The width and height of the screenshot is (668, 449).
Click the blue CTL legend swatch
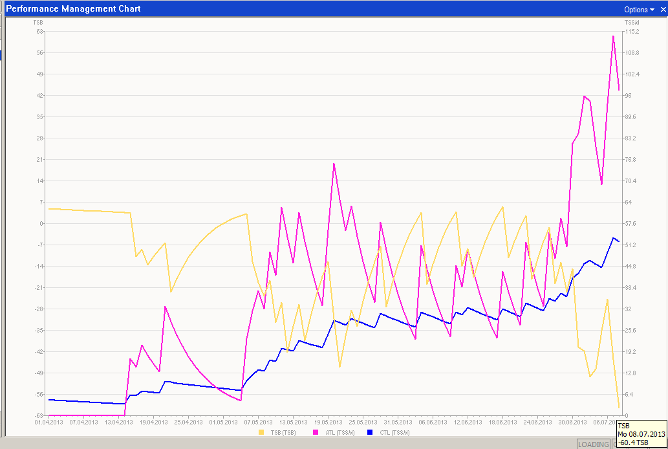[371, 432]
